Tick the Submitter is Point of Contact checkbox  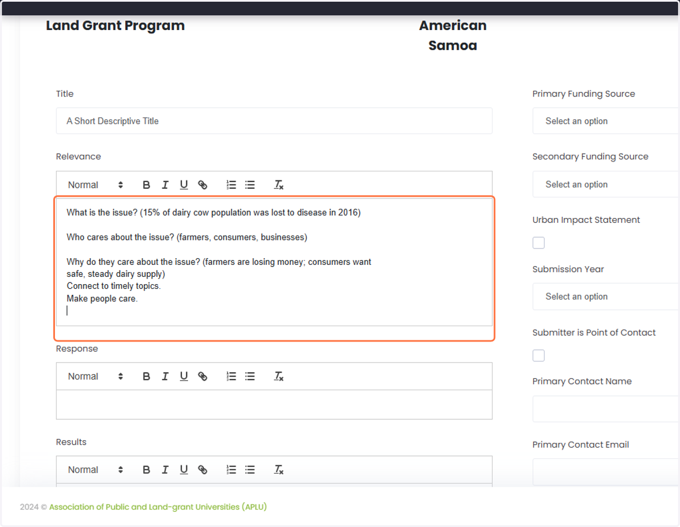click(x=538, y=356)
